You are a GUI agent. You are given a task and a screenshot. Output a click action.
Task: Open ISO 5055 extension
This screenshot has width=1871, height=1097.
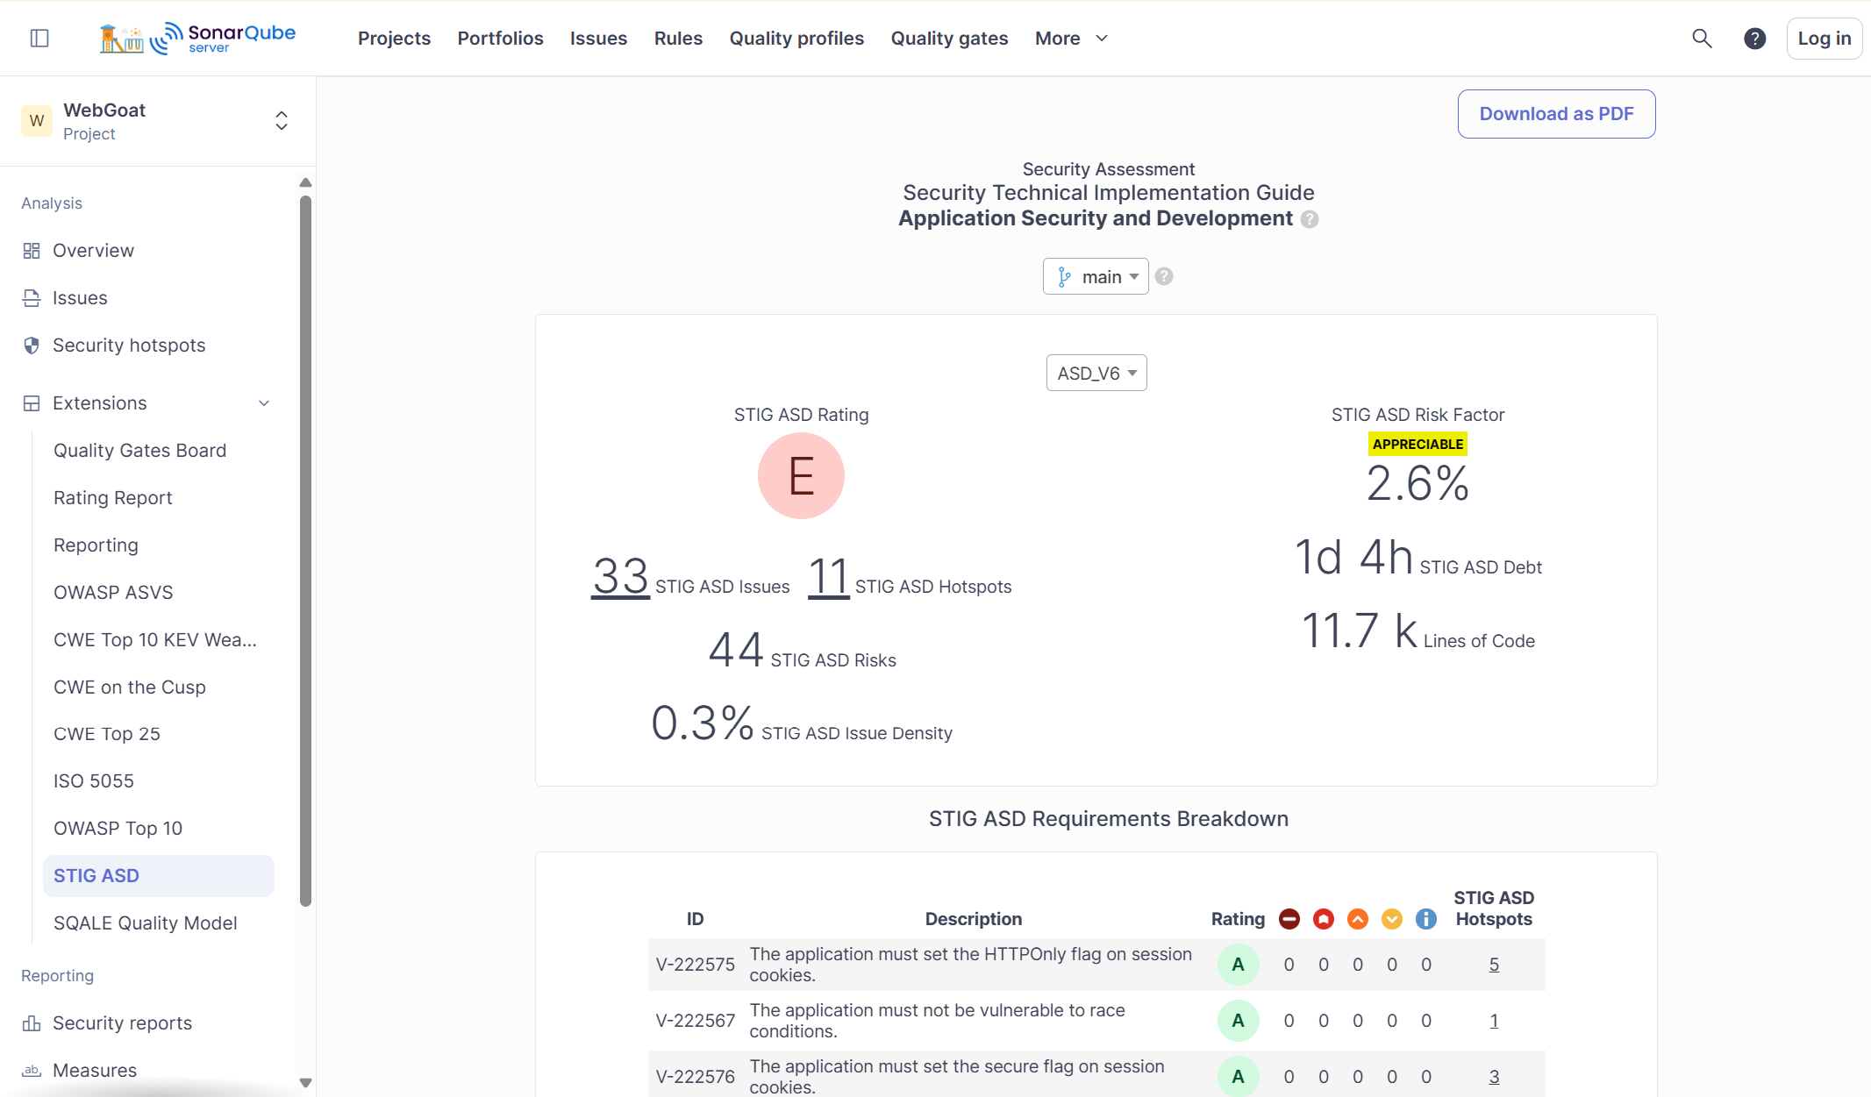[94, 781]
